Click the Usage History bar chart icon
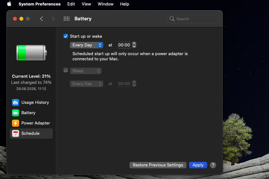Viewport: 269px width, 179px height. point(16,103)
